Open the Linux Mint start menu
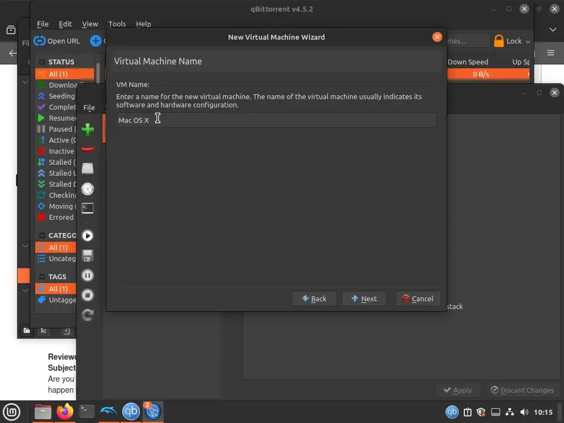Screen dimensions: 564x423 coord(12,411)
